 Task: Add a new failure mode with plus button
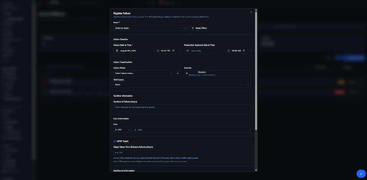coord(178,73)
